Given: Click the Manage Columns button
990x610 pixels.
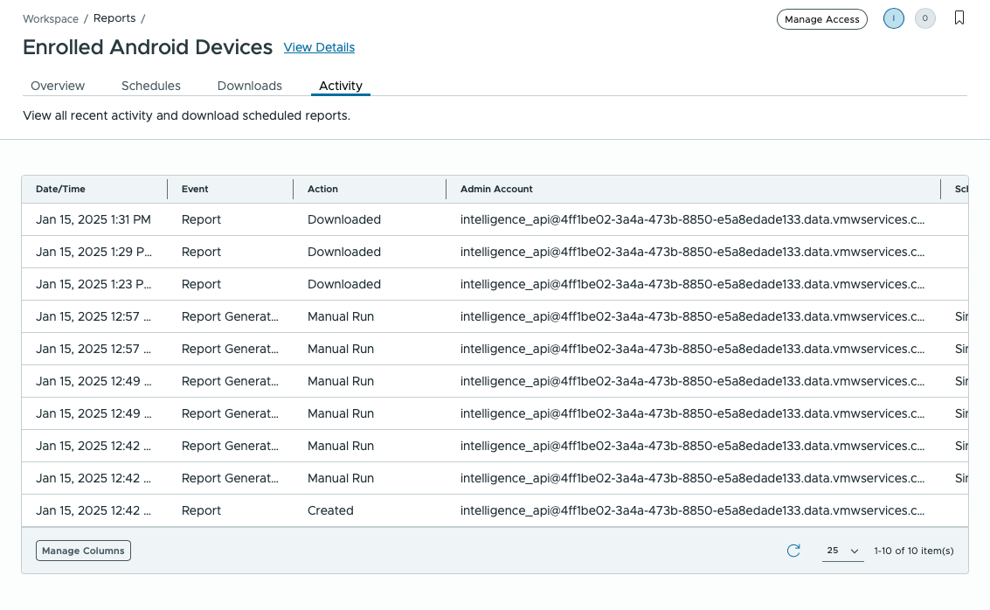Looking at the screenshot, I should pos(83,551).
